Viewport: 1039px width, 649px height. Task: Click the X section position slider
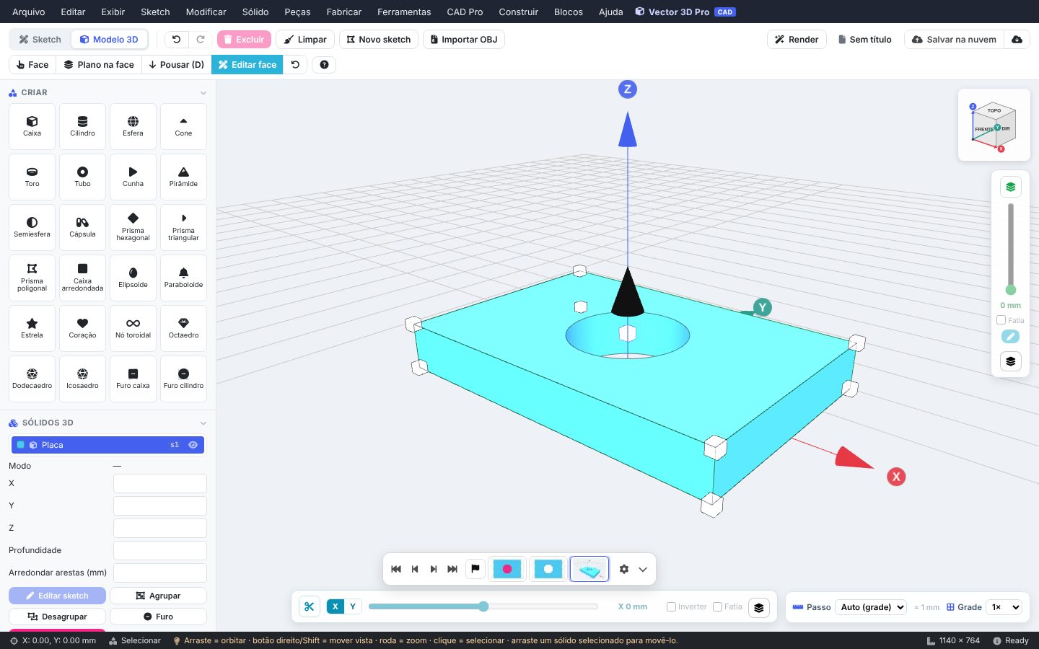483,606
